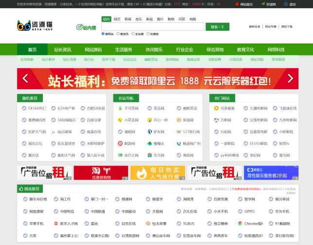This screenshot has height=245, width=313.
Task: Select the 搜网站 radio button
Action: [103, 34]
